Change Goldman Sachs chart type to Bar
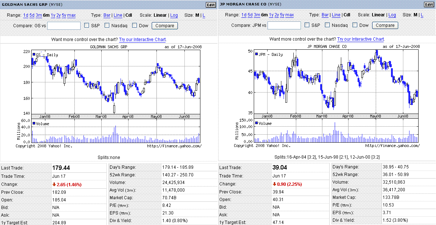Screen dimensions: 436x225 (107, 15)
